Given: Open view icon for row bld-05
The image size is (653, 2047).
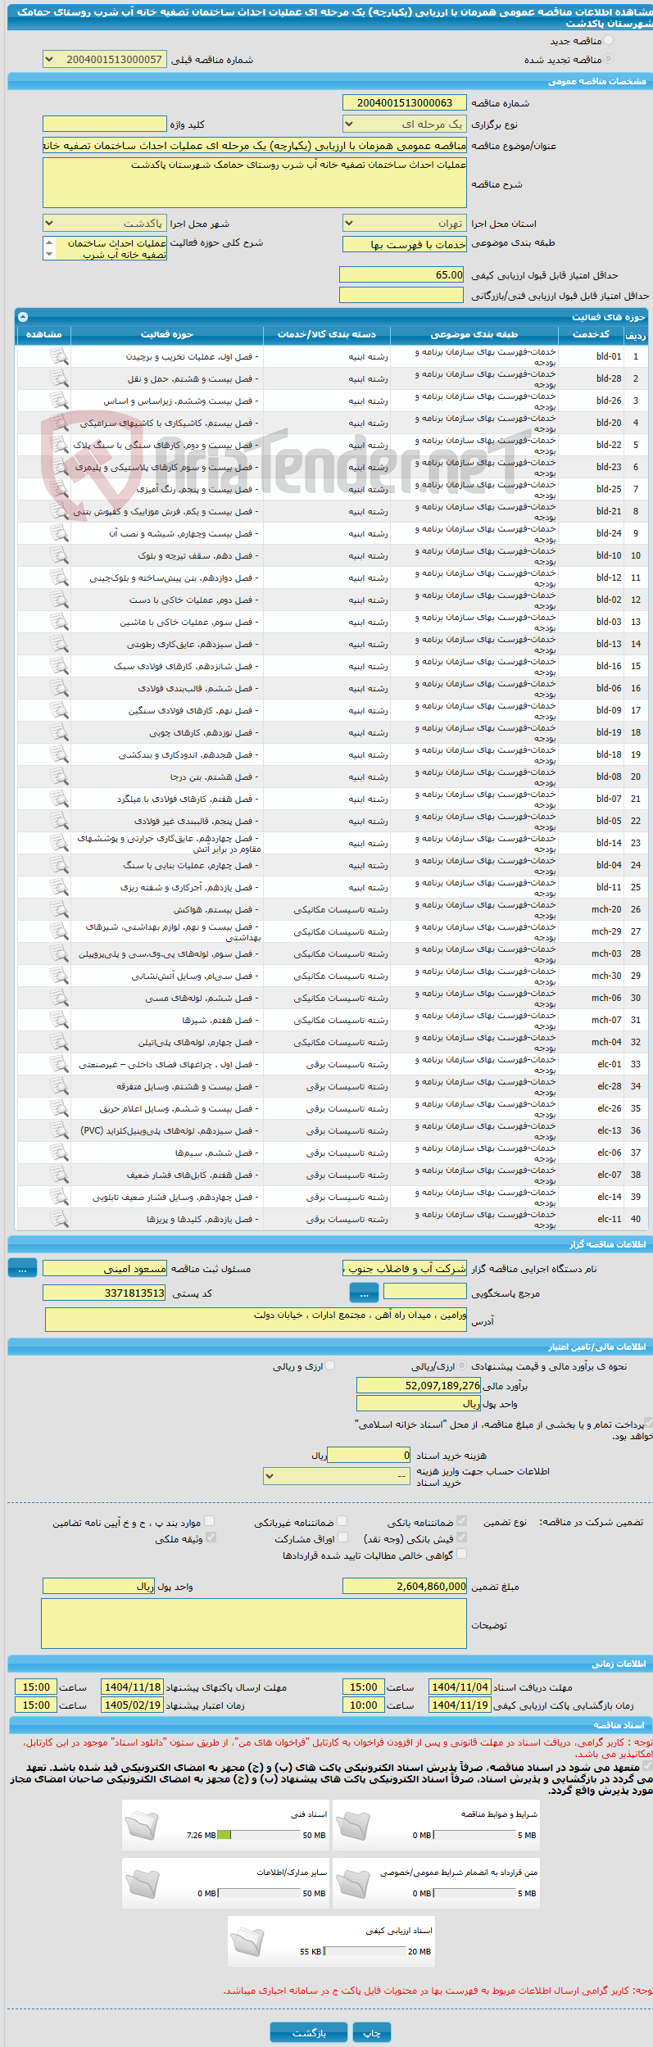Looking at the screenshot, I should [x=59, y=821].
